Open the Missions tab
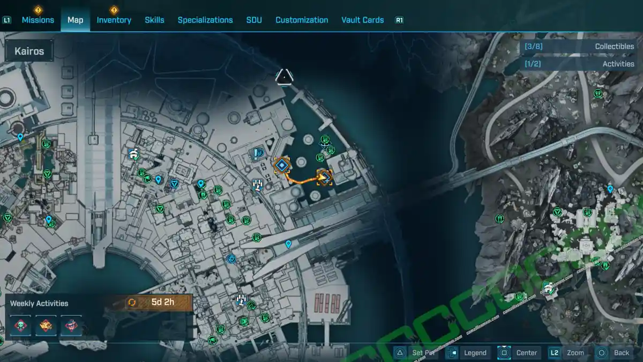The image size is (643, 362). click(x=38, y=20)
